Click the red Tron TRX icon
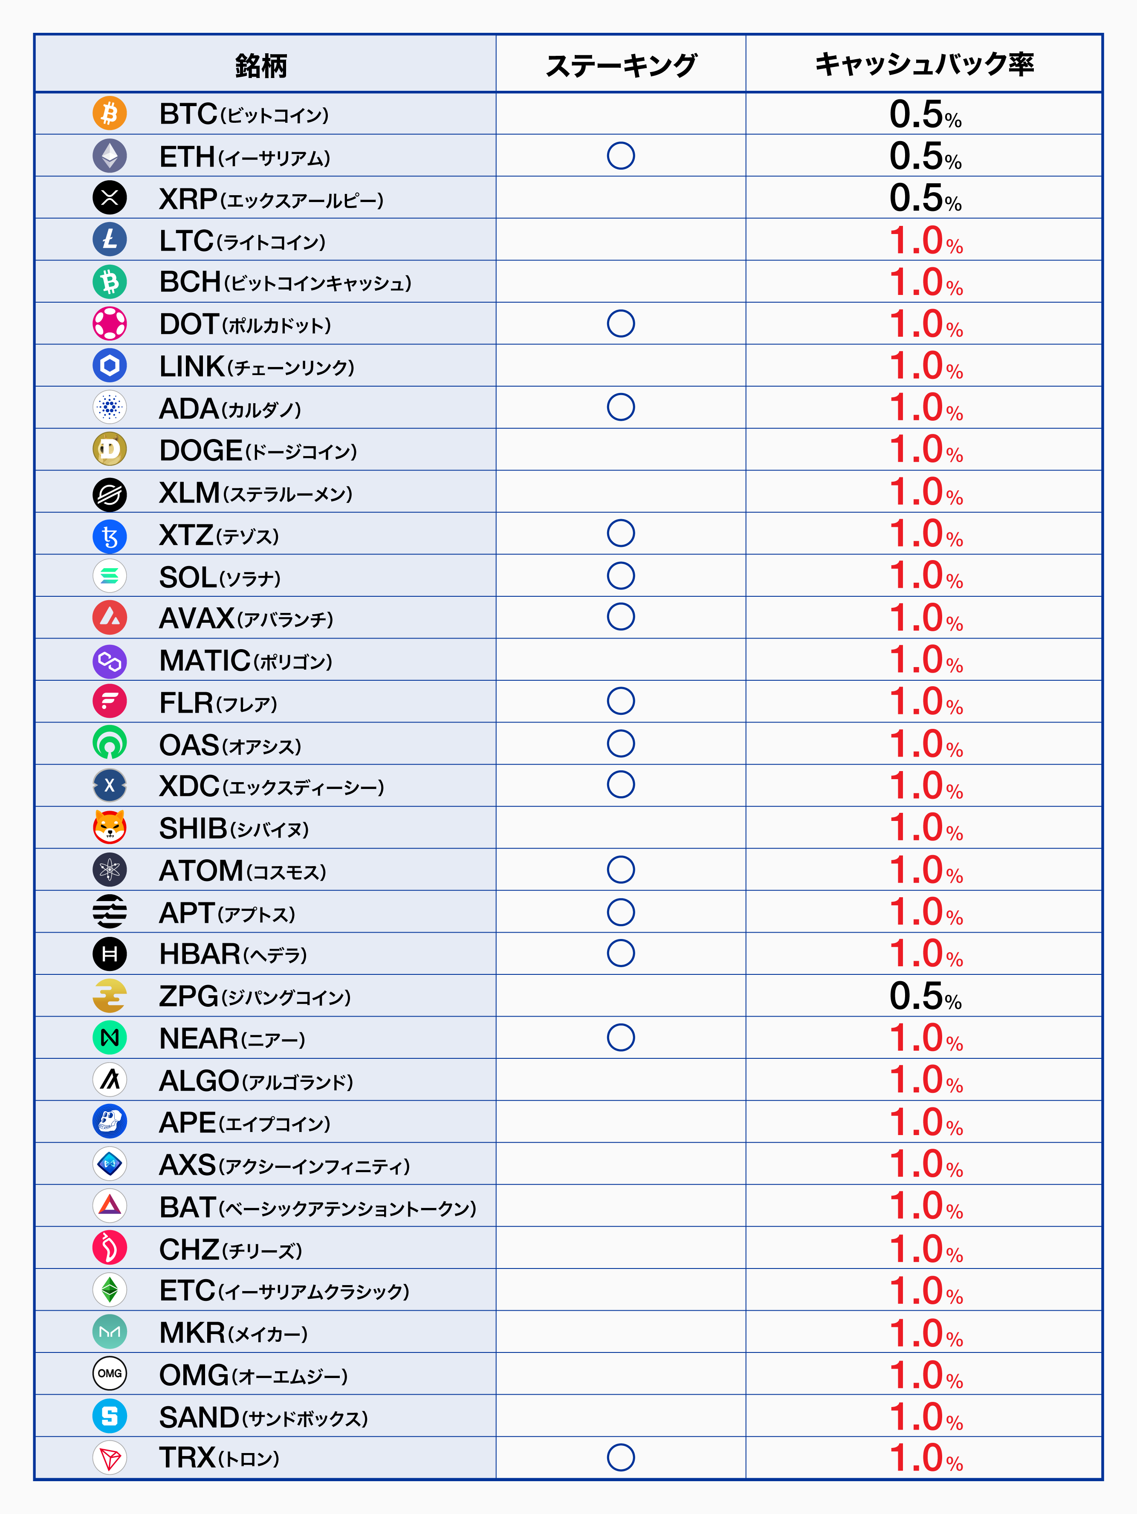 coord(110,1458)
